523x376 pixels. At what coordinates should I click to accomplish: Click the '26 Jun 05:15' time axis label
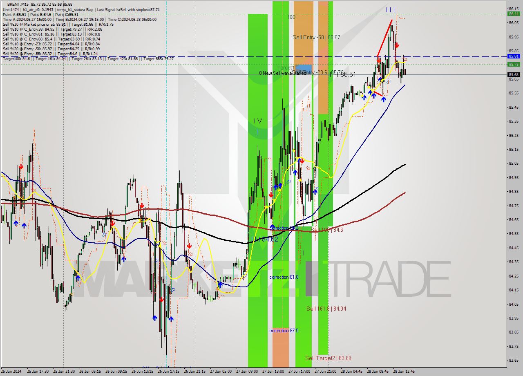point(90,372)
